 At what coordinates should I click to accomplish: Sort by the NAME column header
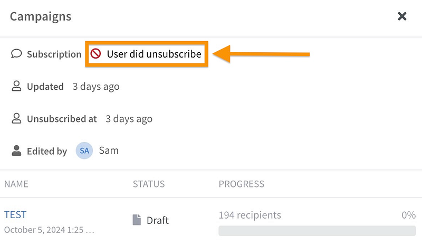click(x=16, y=184)
